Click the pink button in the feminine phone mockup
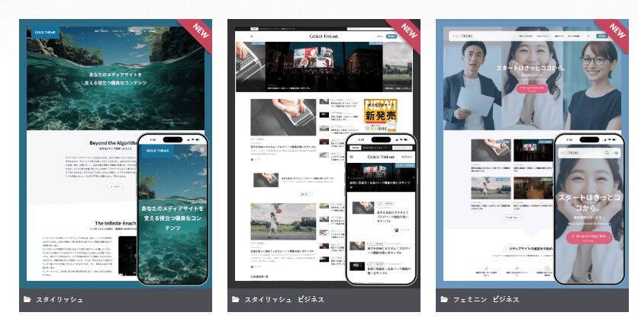The height and width of the screenshot is (325, 638). (588, 236)
